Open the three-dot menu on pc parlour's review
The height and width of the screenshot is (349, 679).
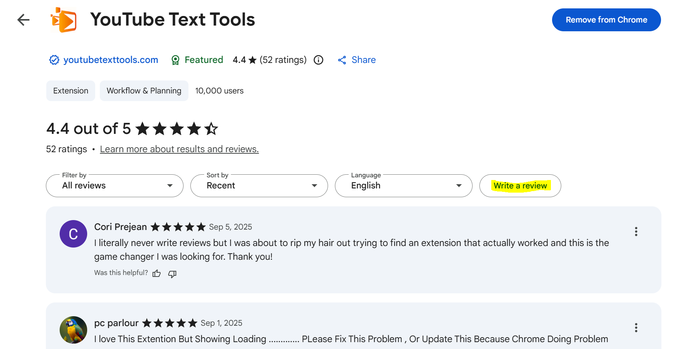pyautogui.click(x=636, y=328)
